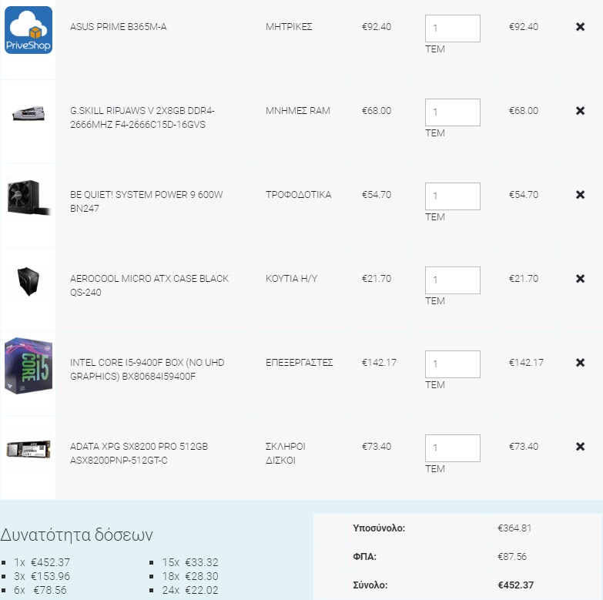
Task: Open the AEROCOOL black case thumbnail
Action: 28,282
